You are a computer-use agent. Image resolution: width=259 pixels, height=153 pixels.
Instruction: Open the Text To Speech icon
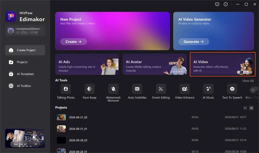(232, 89)
